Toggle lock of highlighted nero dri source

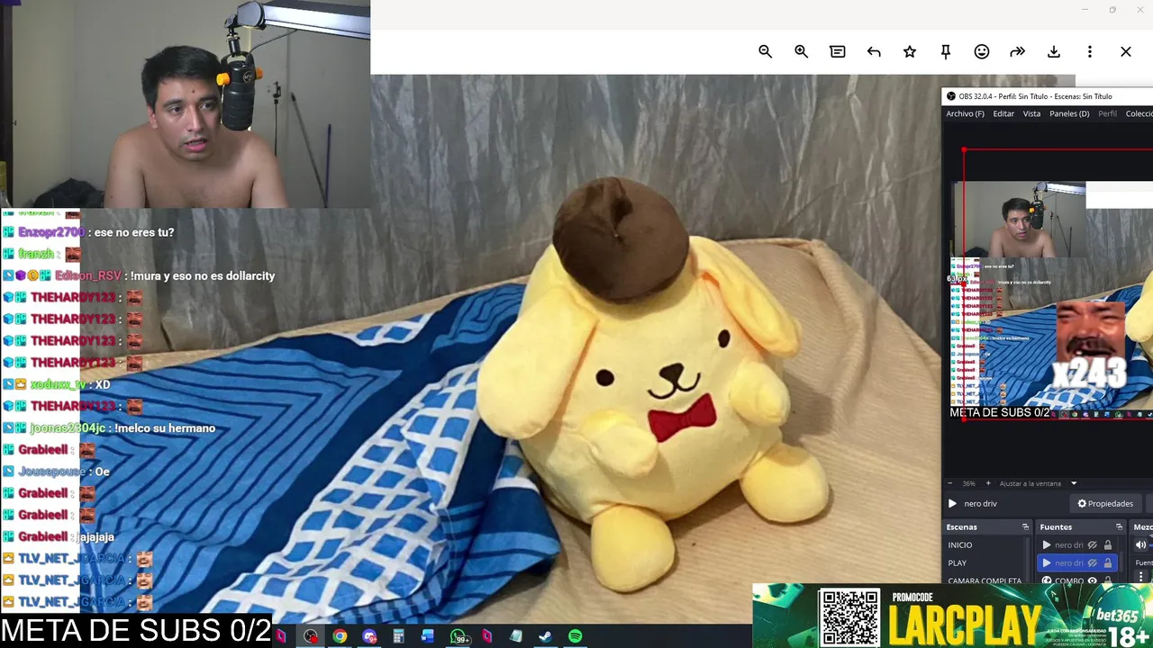tap(1108, 563)
